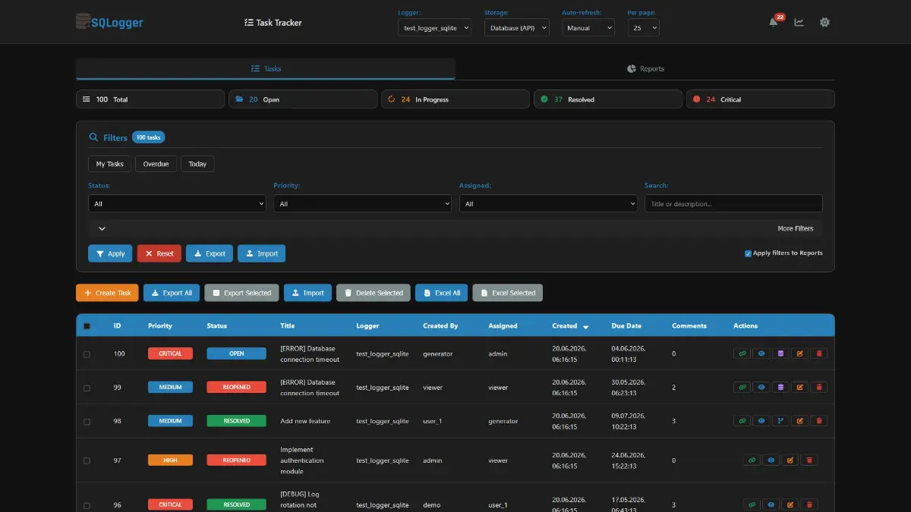The height and width of the screenshot is (512, 911).
Task: Uncheck Apply filters to Reports
Action: tap(749, 253)
